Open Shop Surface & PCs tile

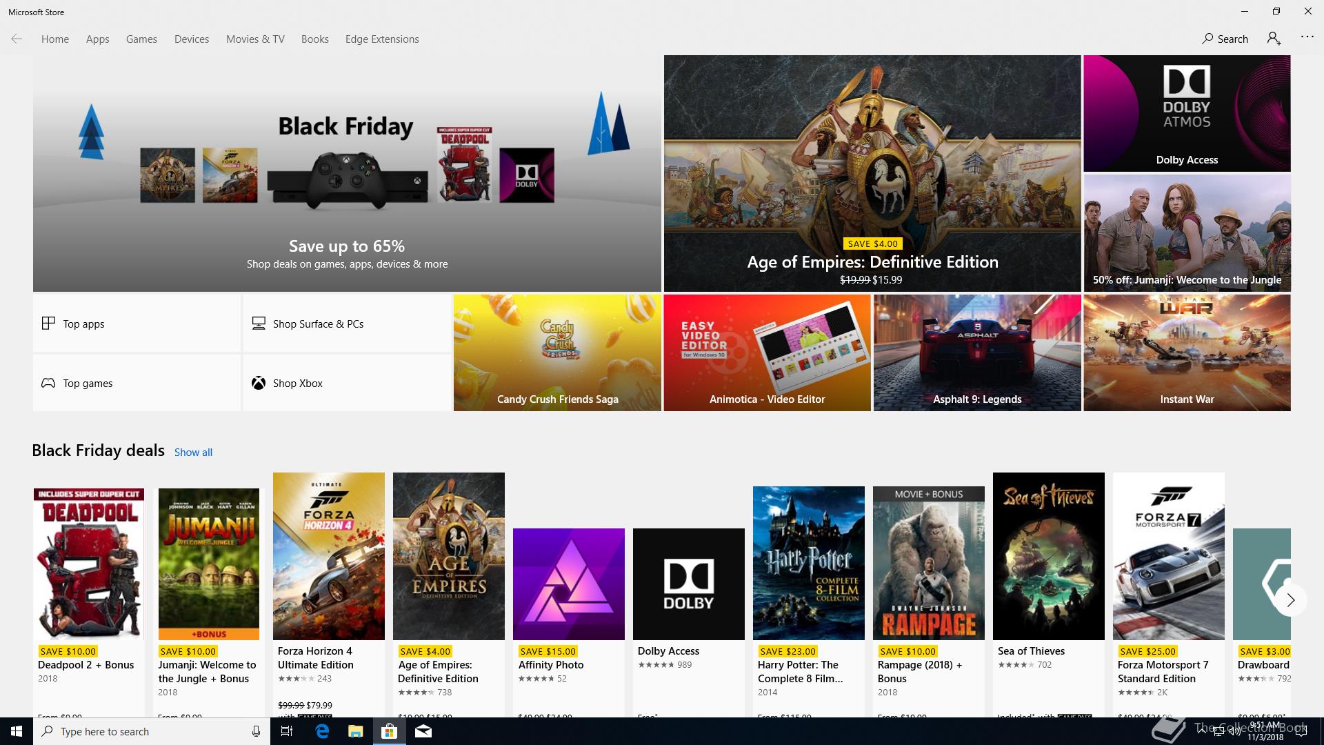[347, 324]
